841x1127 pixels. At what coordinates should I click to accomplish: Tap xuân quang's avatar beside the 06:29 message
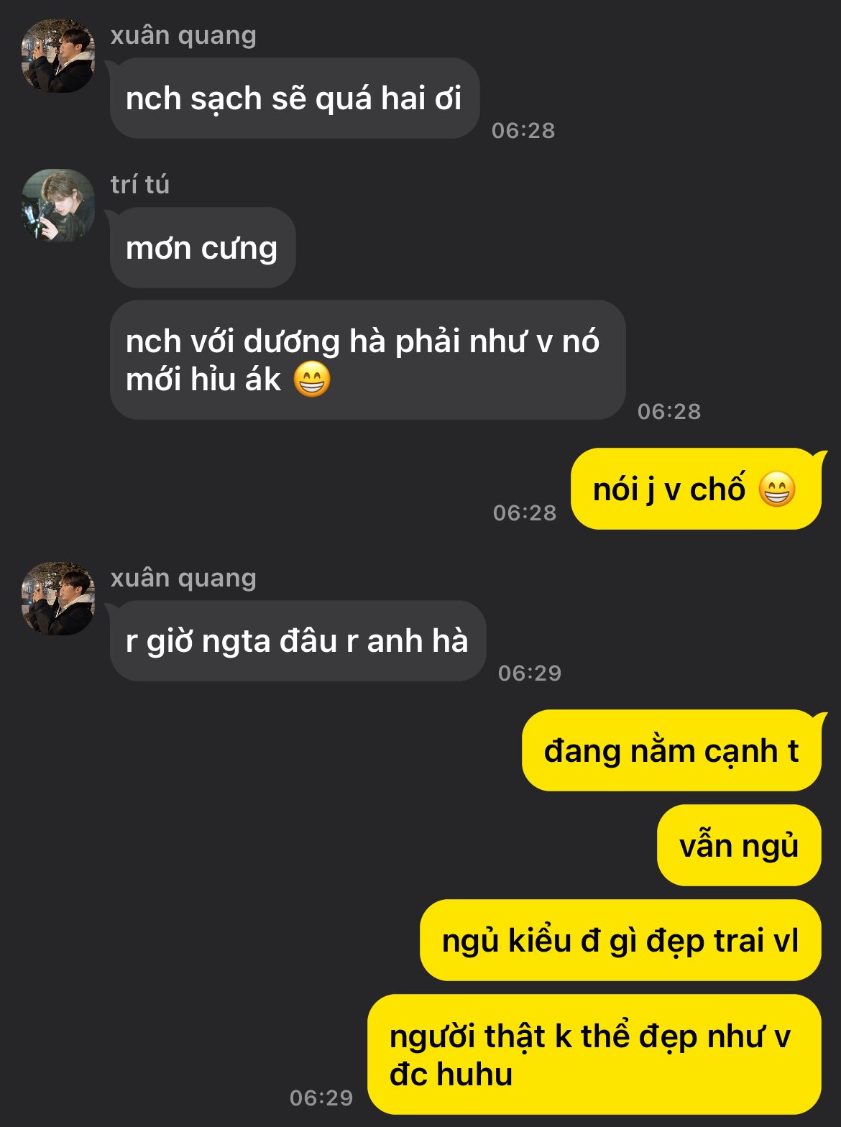[x=58, y=599]
